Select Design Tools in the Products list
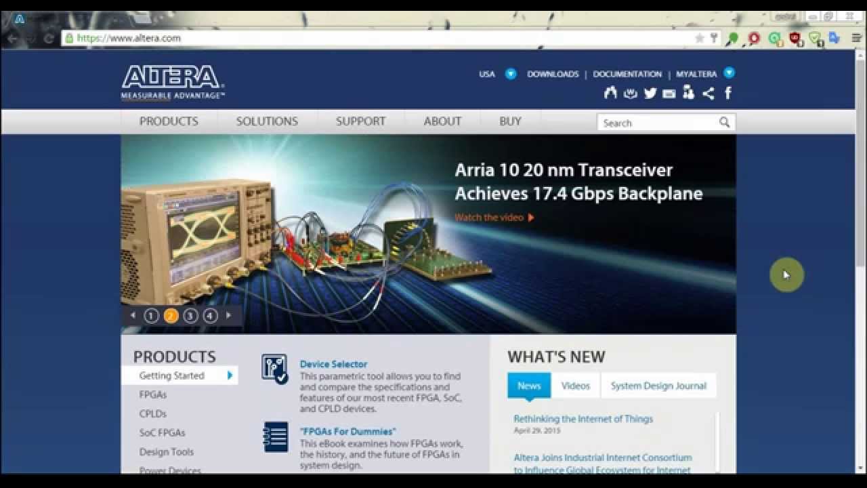867x488 pixels. click(167, 451)
